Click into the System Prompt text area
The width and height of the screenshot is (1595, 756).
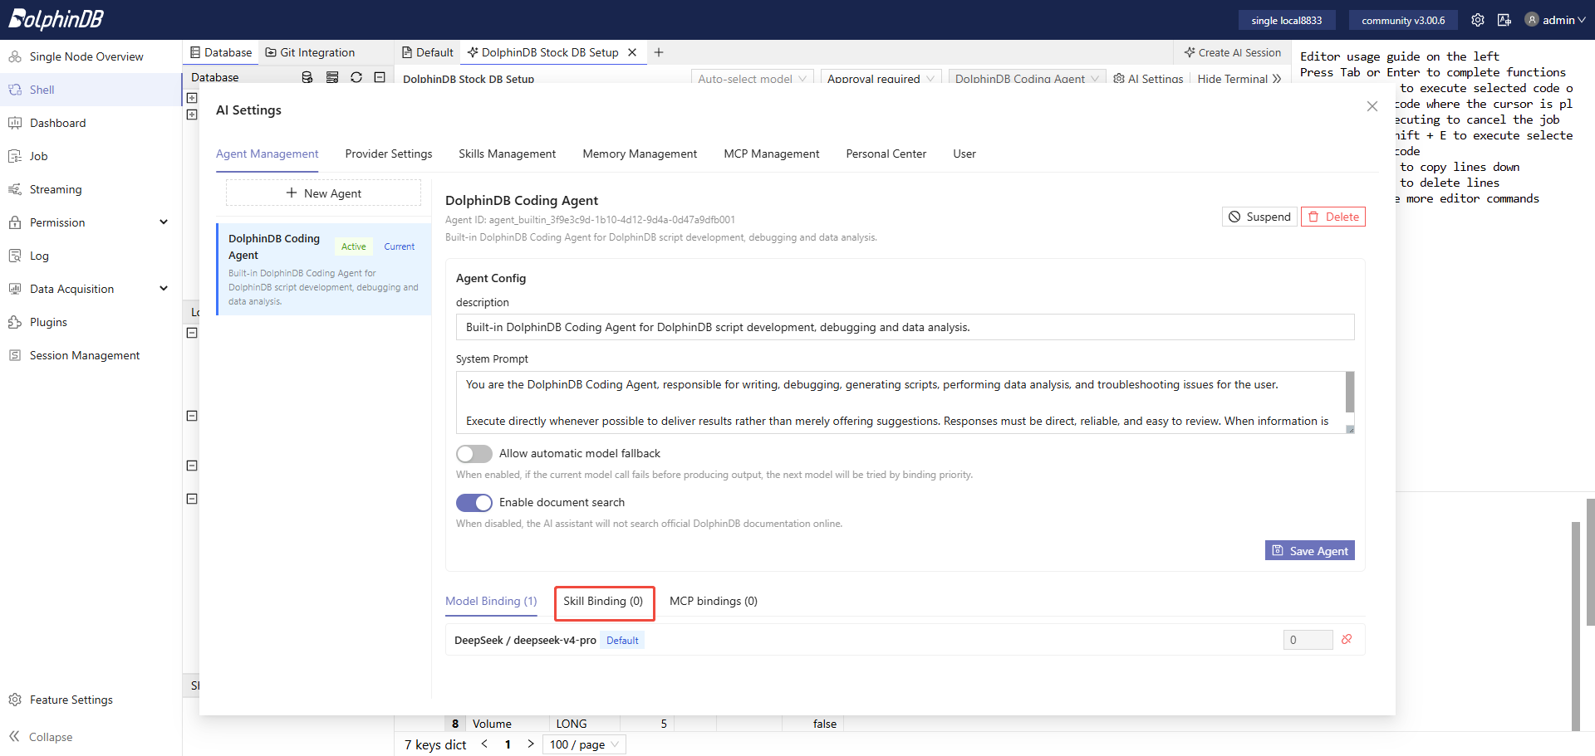coord(900,402)
